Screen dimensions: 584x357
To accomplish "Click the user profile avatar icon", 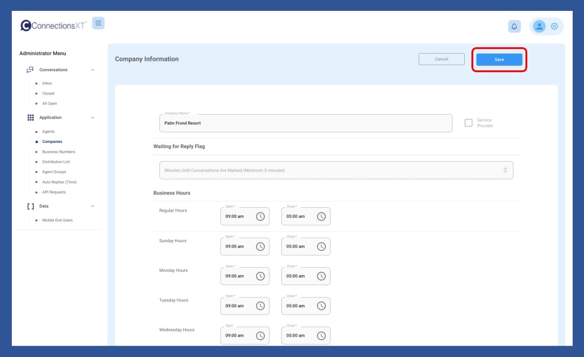I will coord(539,26).
